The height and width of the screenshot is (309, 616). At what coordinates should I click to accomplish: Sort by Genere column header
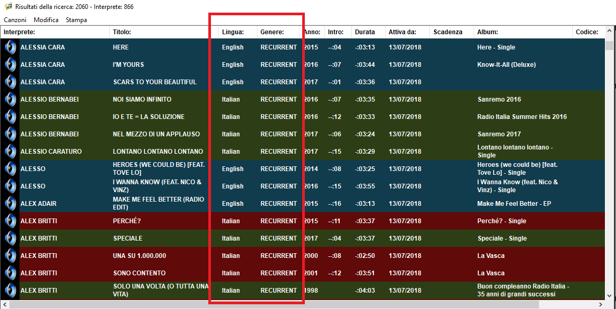pos(278,32)
